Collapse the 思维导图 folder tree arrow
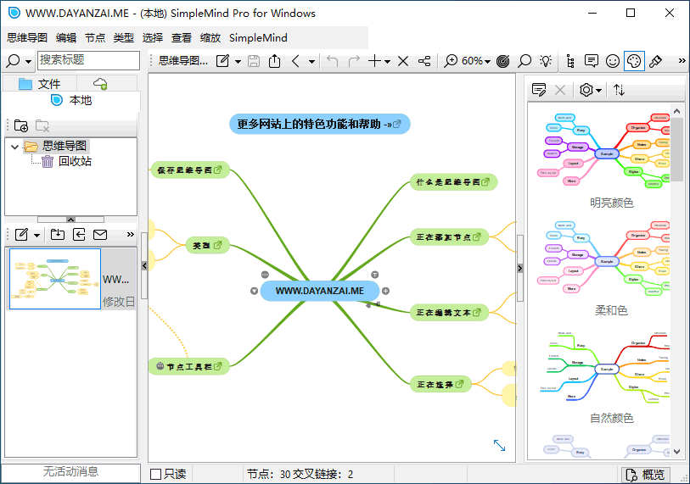Image resolution: width=690 pixels, height=484 pixels. coord(14,147)
